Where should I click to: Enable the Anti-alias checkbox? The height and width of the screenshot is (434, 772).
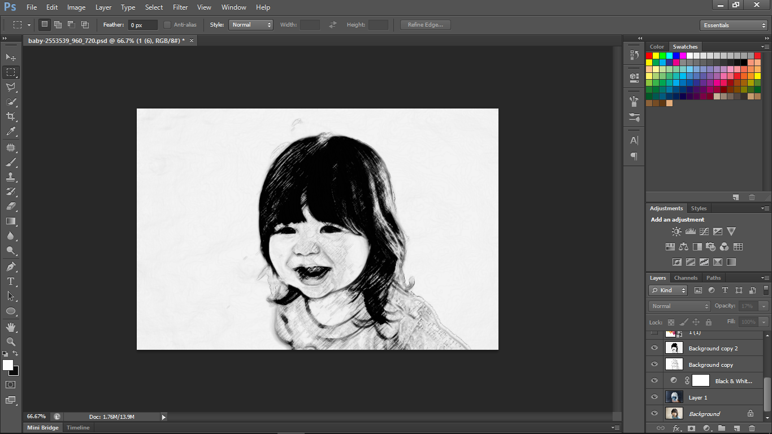[x=167, y=25]
